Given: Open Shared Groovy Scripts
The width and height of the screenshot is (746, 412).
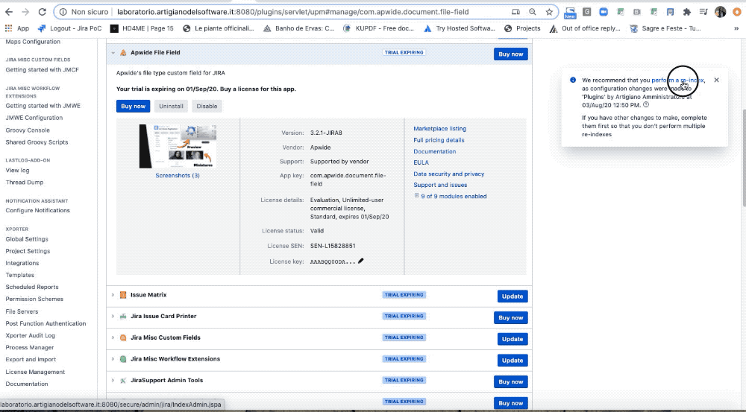Looking at the screenshot, I should coord(37,142).
